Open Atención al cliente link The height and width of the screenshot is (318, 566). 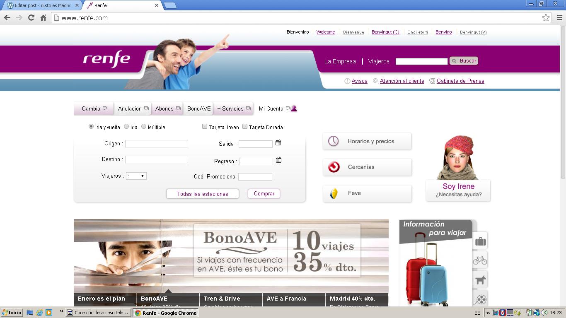pos(402,81)
